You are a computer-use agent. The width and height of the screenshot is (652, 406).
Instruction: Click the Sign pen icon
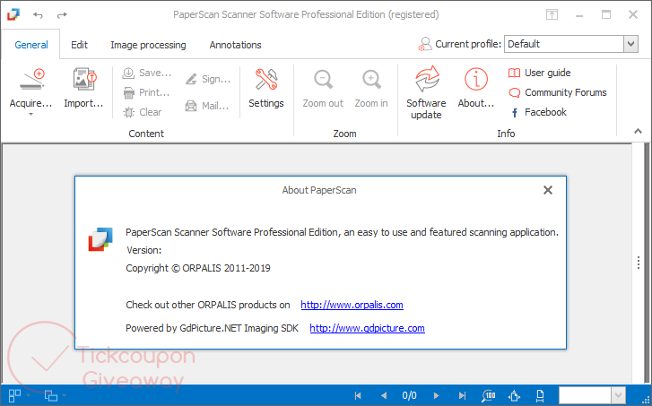[191, 79]
